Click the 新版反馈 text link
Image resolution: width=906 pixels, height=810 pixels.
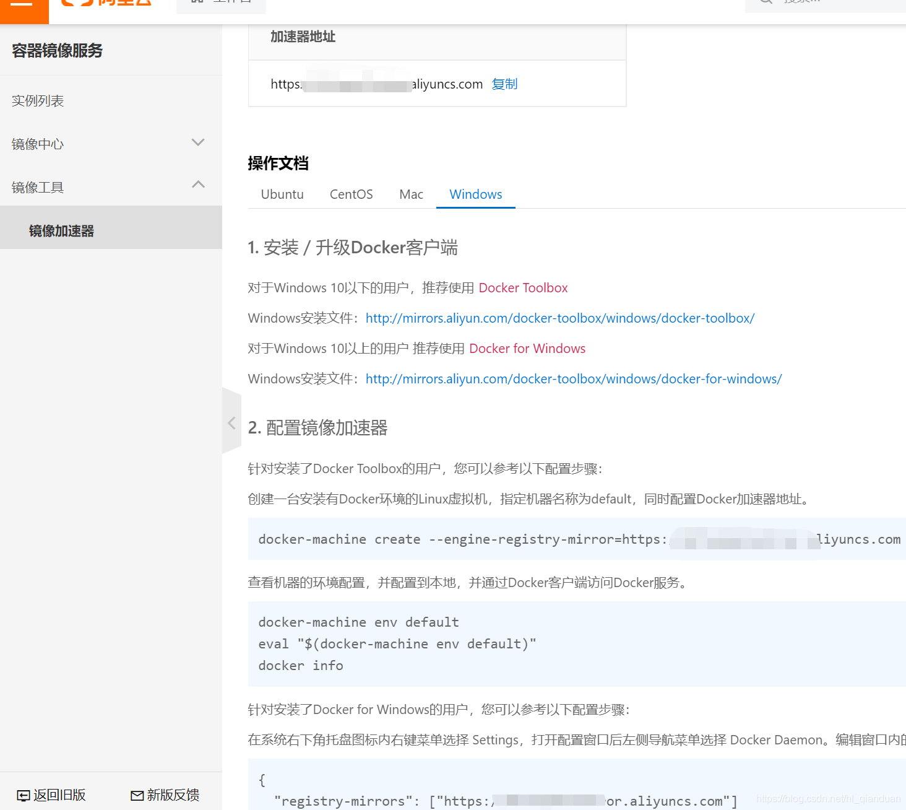point(173,795)
